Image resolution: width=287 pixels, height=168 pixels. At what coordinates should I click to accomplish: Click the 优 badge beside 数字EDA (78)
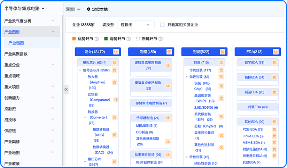coord(274,62)
